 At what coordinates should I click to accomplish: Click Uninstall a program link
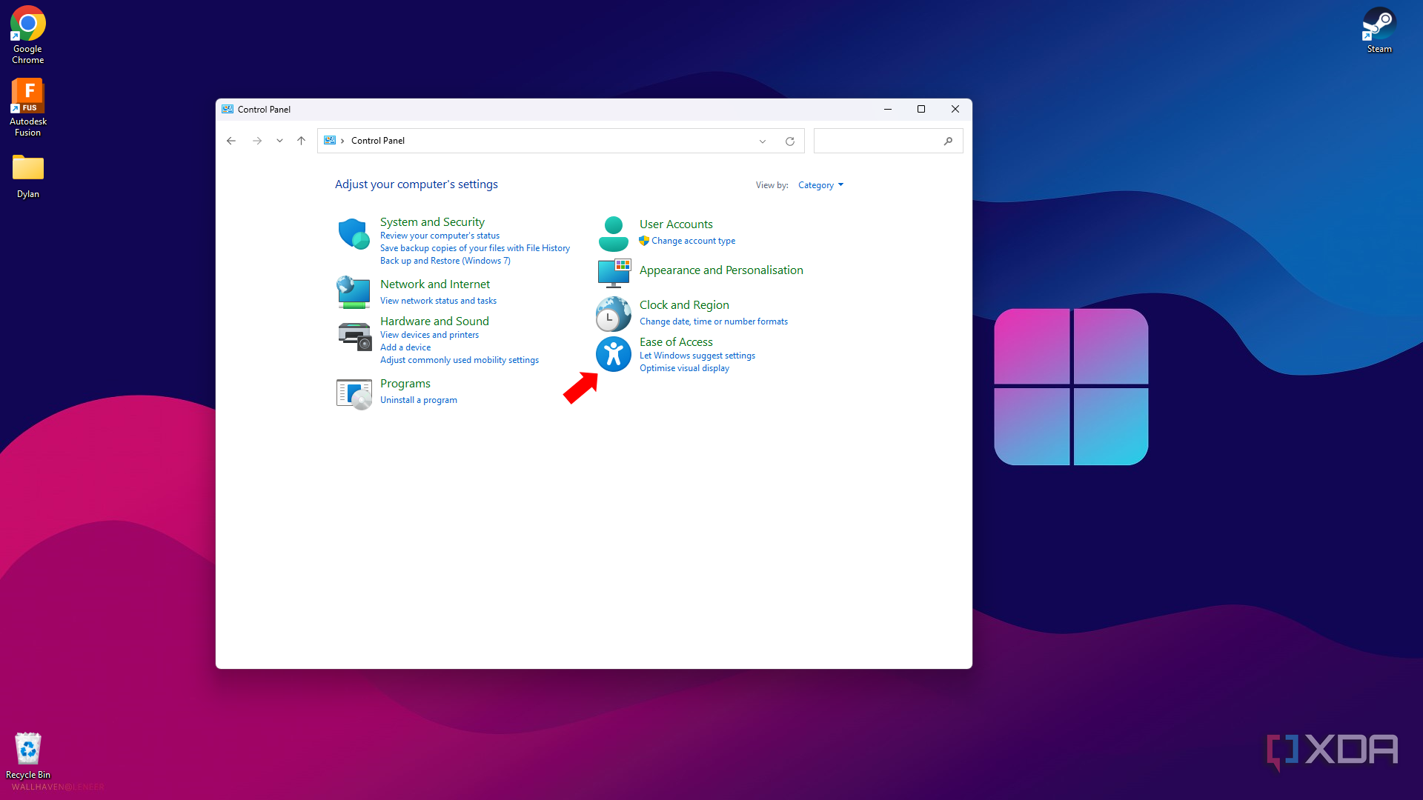click(x=419, y=400)
